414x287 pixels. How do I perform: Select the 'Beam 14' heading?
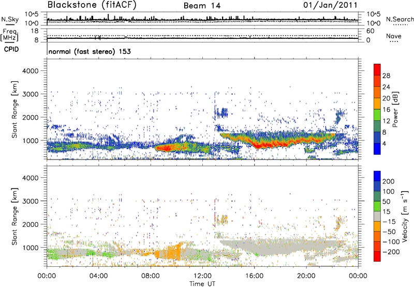[202, 6]
